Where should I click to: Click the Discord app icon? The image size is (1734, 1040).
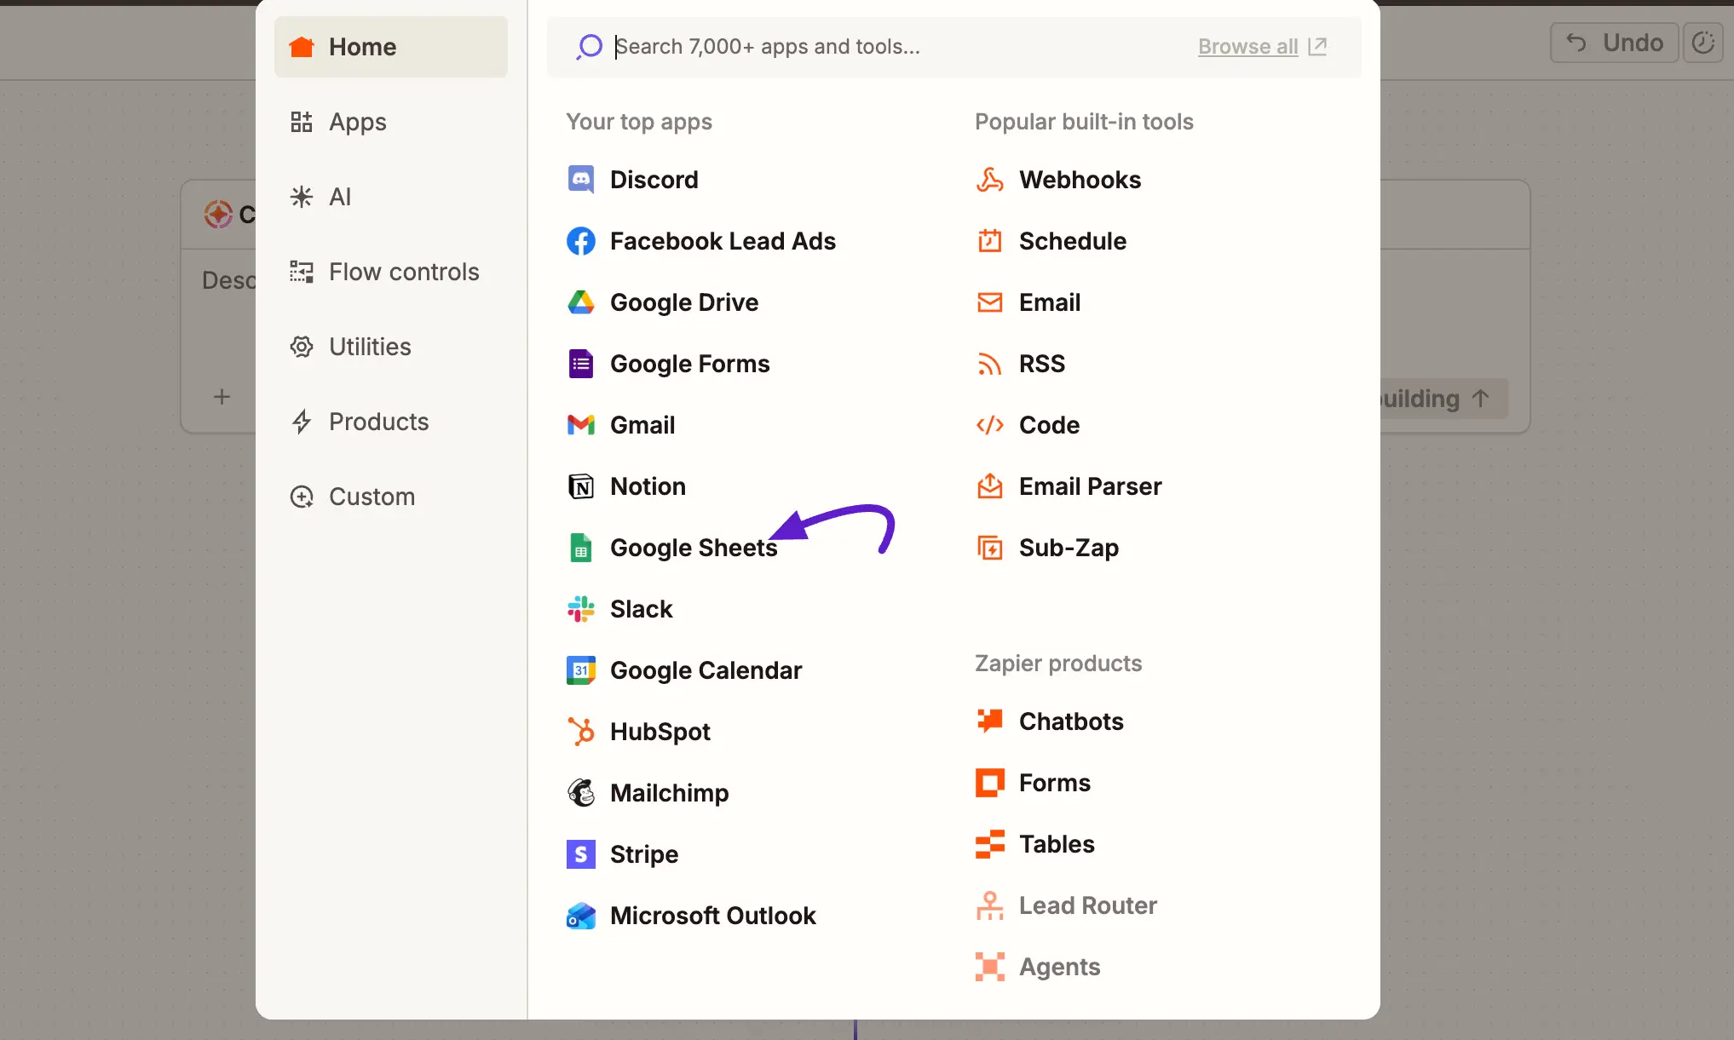click(x=580, y=180)
